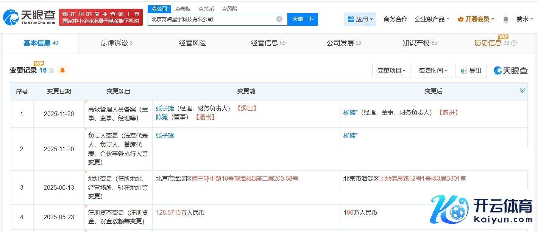Image resolution: width=538 pixels, height=232 pixels.
Task: Expand the 企业级产品 menu
Action: pos(432,19)
